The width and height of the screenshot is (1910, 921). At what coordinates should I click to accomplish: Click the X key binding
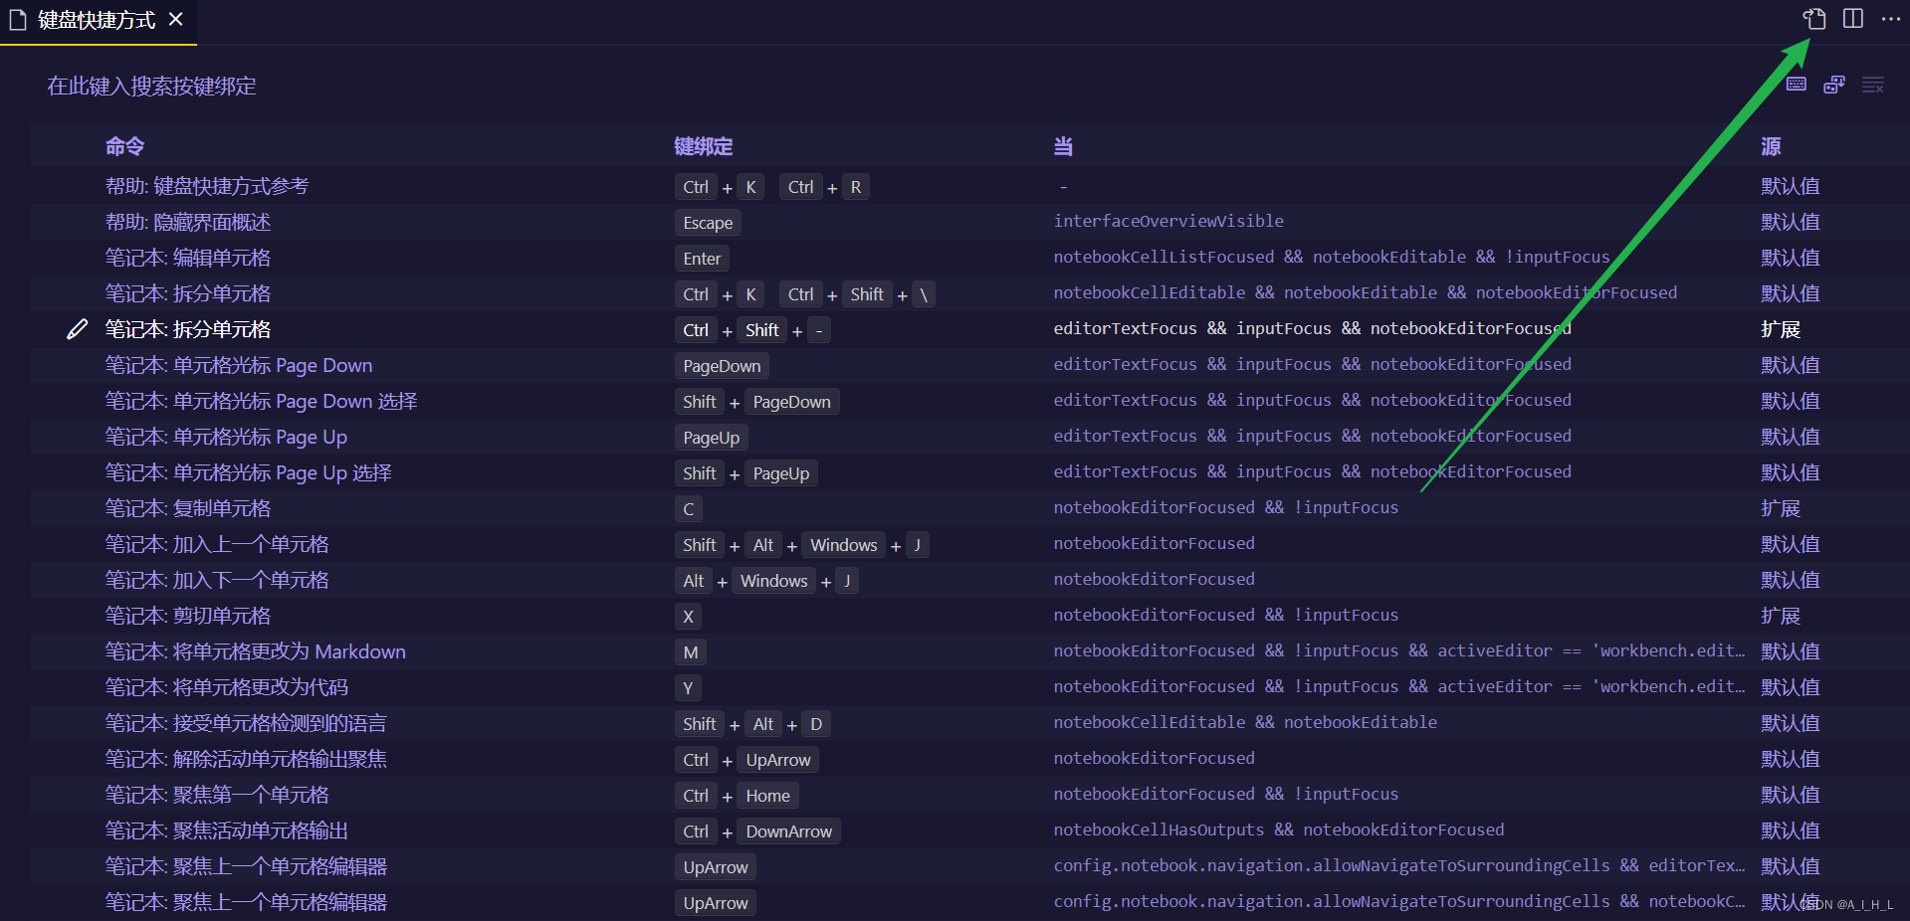point(688,617)
